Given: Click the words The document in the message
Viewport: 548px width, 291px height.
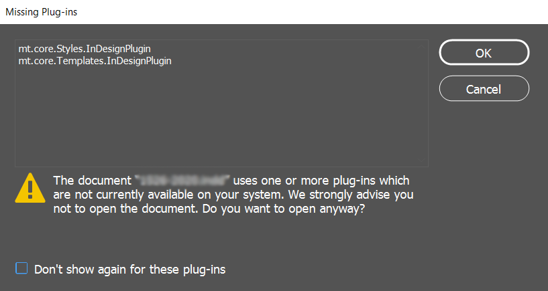Looking at the screenshot, I should 93,181.
